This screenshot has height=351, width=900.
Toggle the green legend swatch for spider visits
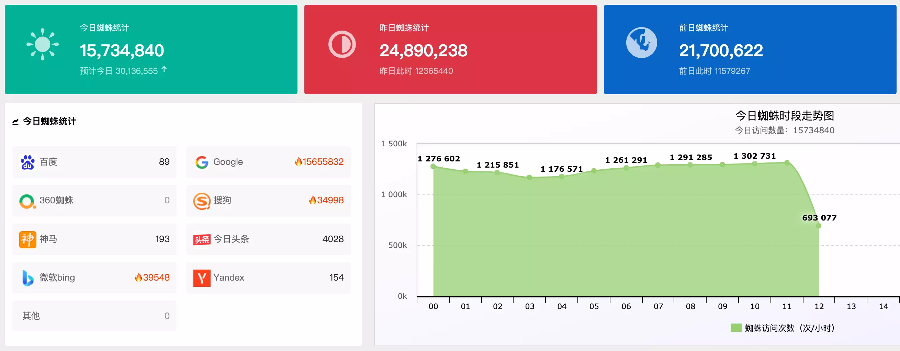coord(735,328)
